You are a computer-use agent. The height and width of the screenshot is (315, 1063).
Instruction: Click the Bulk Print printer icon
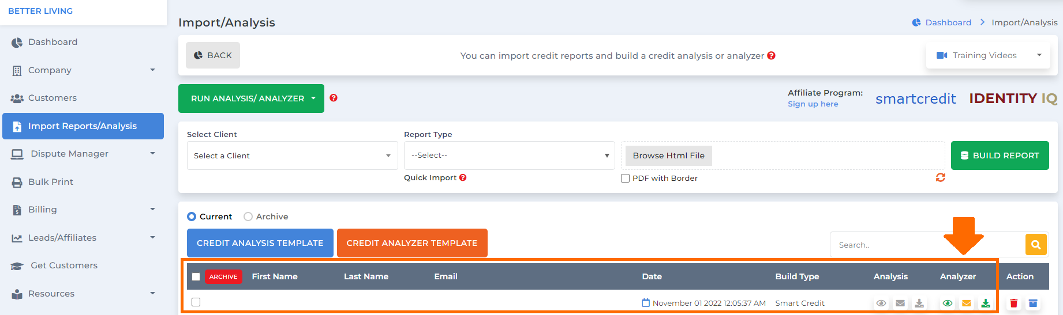(x=17, y=182)
